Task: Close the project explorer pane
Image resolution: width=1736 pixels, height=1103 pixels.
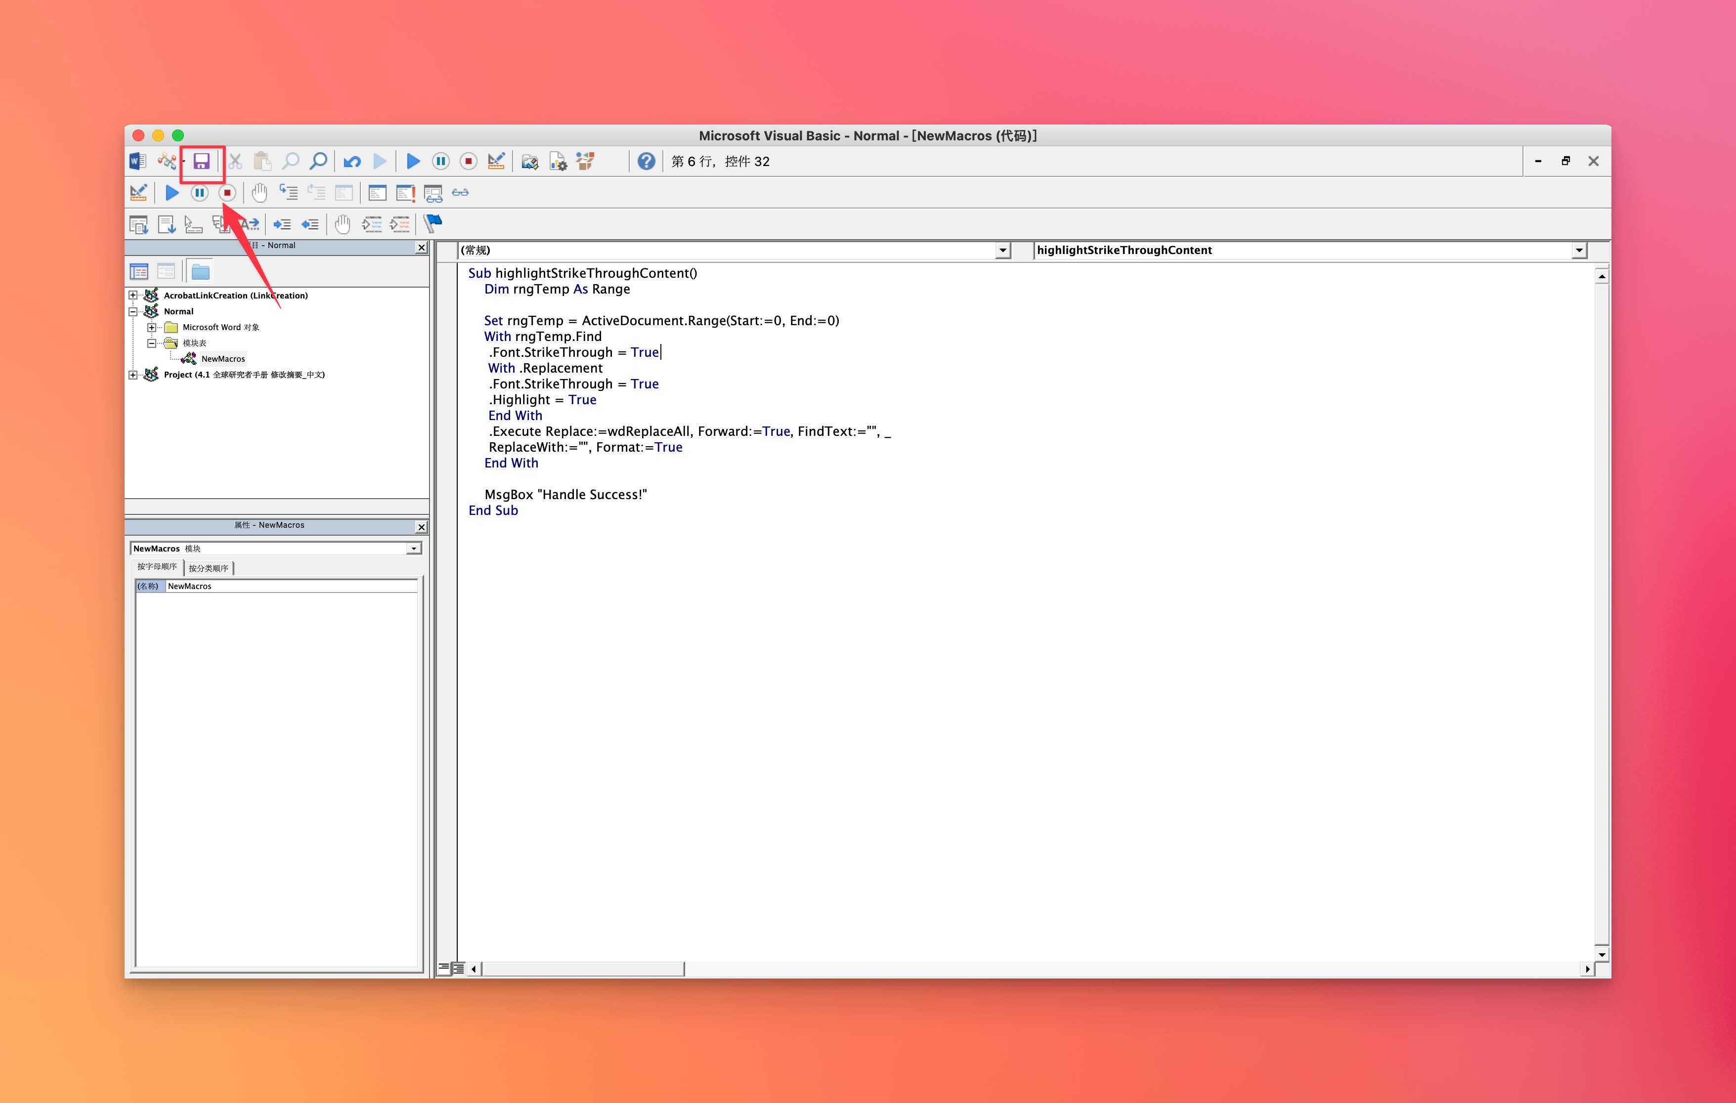Action: click(x=422, y=247)
